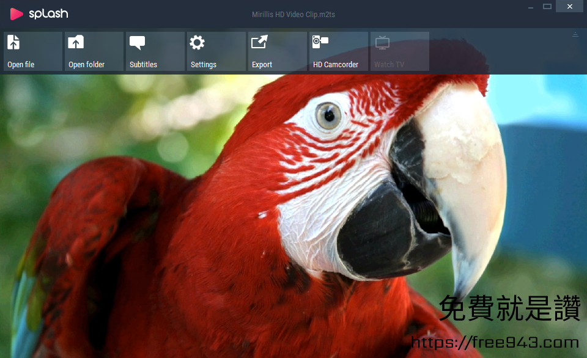Click the parrot's eye in the video
This screenshot has width=587, height=358.
(329, 114)
